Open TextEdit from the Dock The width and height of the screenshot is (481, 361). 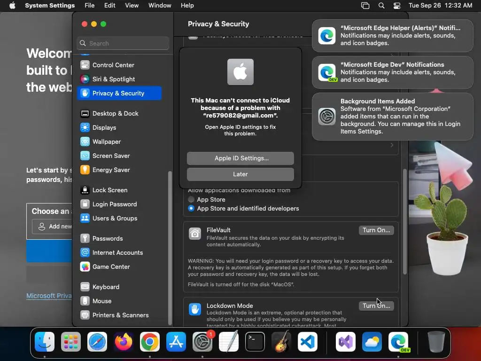(x=229, y=342)
